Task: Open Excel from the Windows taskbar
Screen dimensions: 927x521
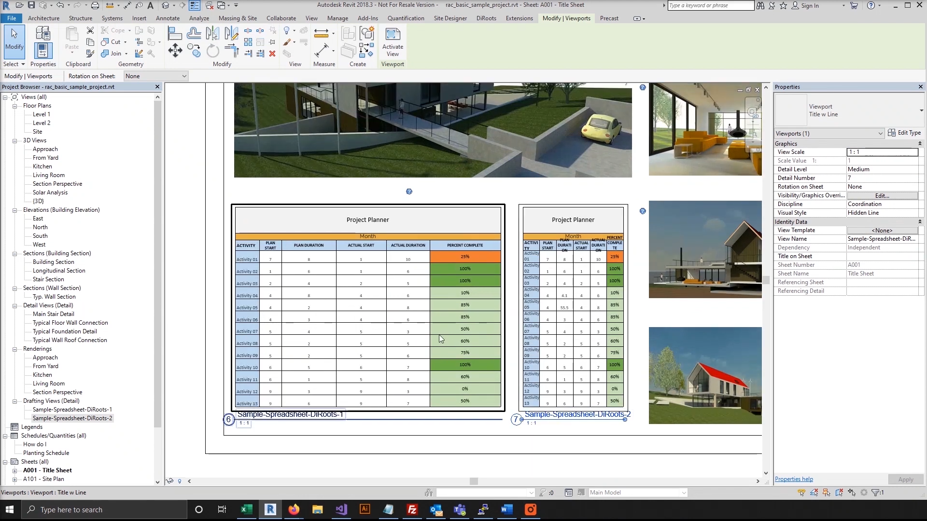Action: pyautogui.click(x=247, y=509)
